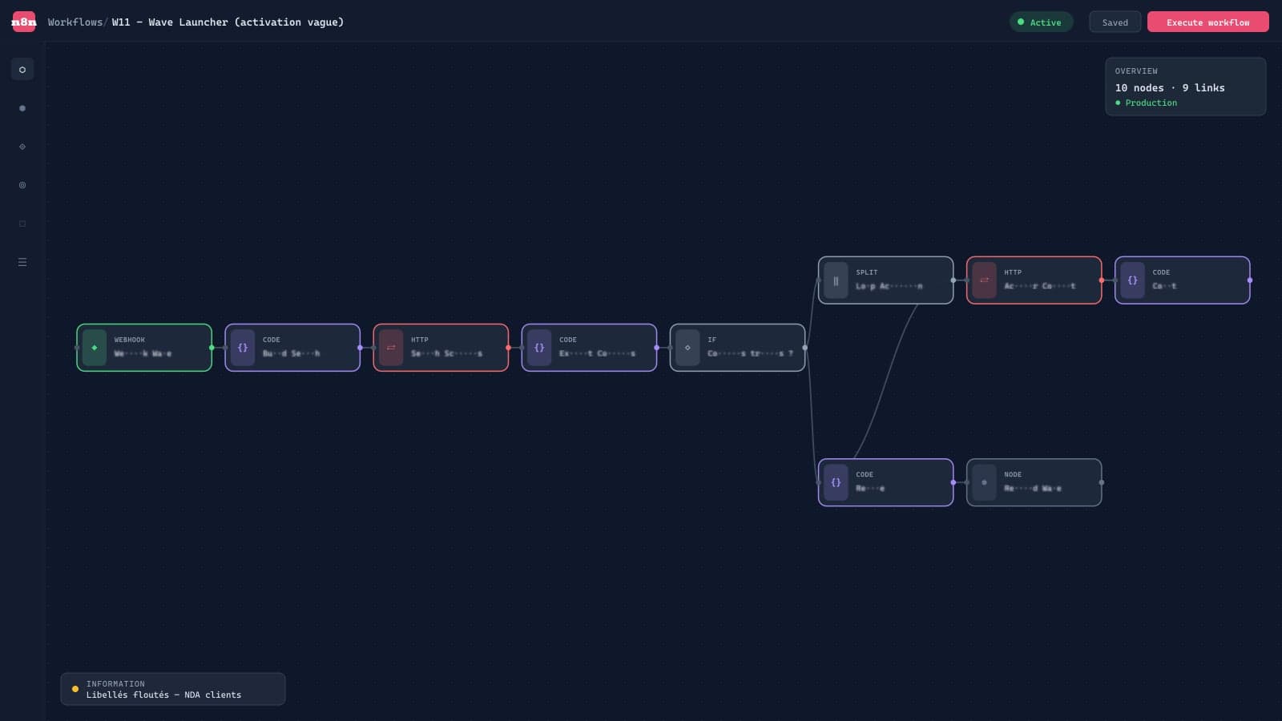This screenshot has width=1282, height=721.
Task: Click the Production status dot in Overview
Action: point(1117,103)
